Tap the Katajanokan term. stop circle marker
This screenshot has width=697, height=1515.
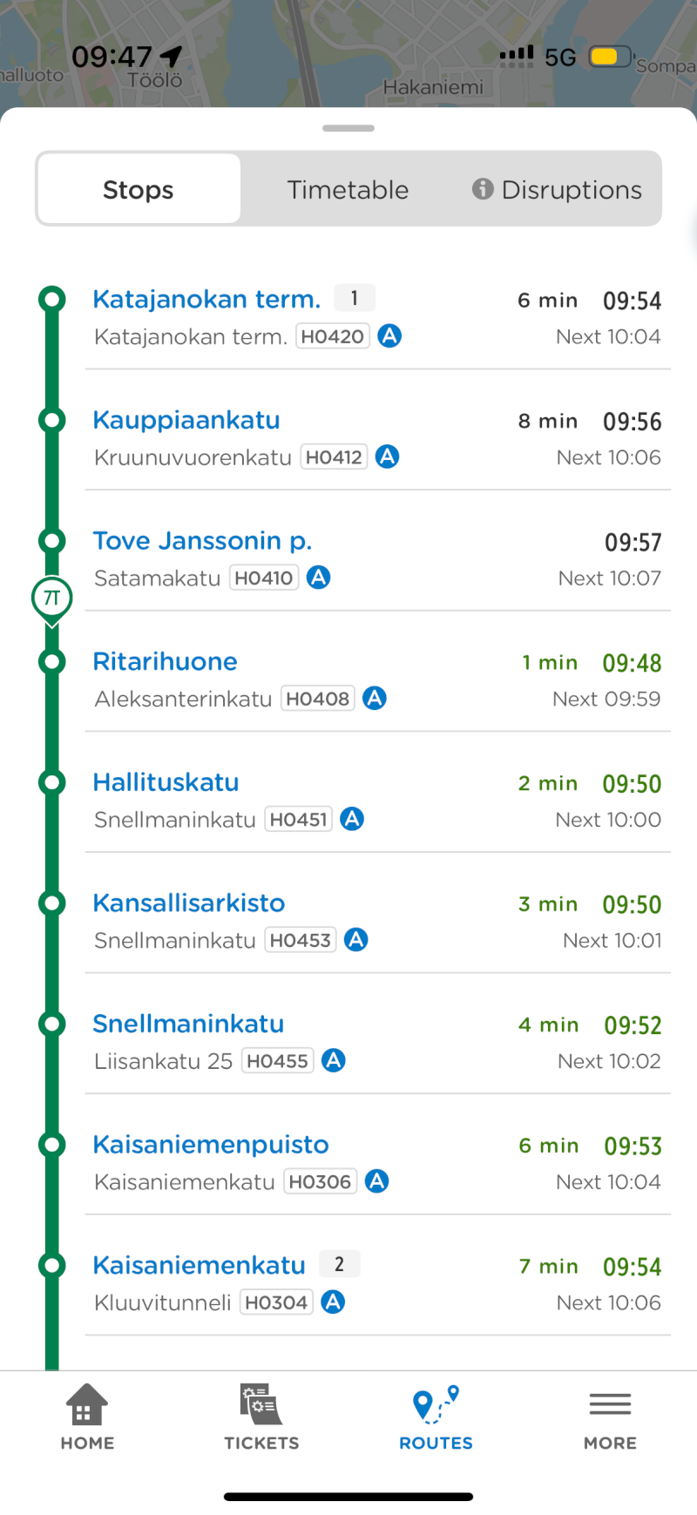click(52, 300)
